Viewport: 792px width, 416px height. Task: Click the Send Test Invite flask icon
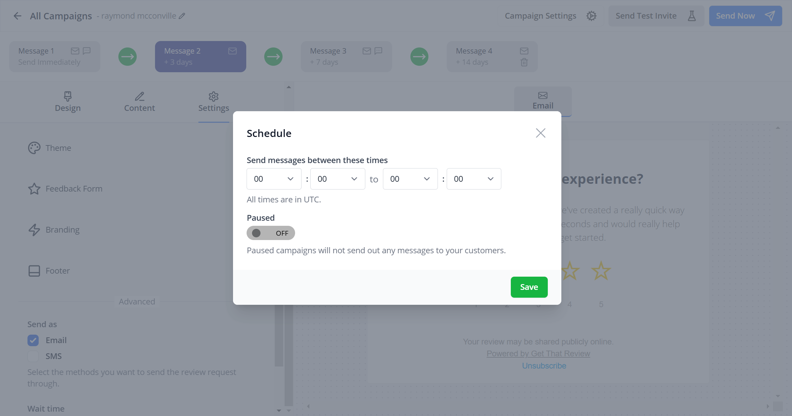pyautogui.click(x=692, y=16)
